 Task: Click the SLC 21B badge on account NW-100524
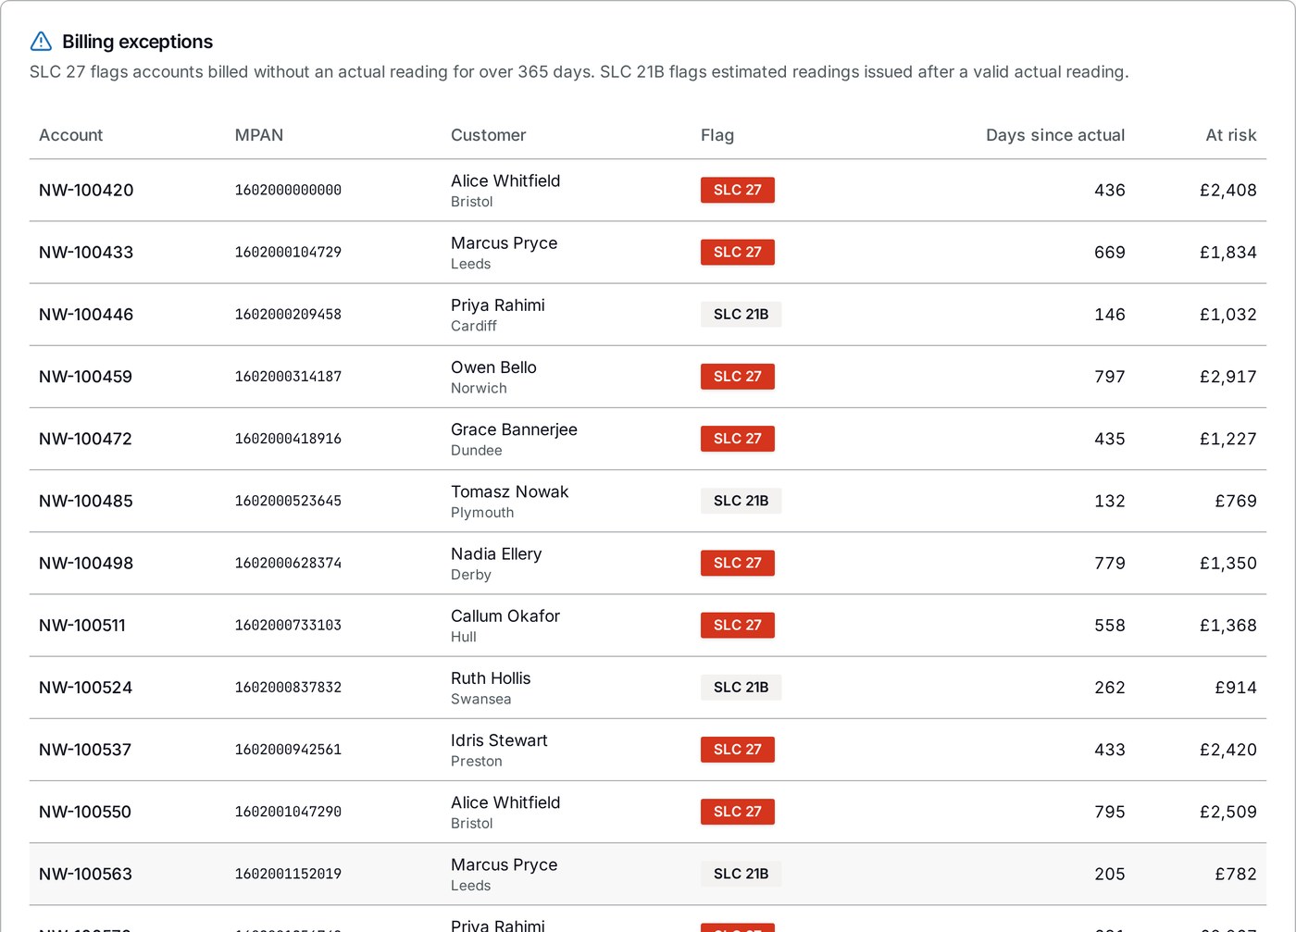coord(741,687)
